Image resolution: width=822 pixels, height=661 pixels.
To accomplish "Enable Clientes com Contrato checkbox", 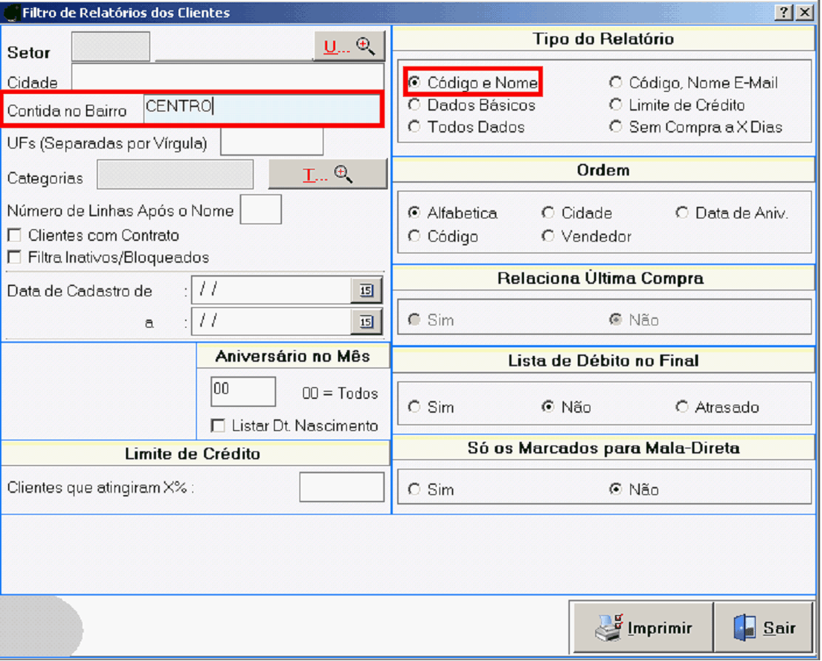I will coord(14,236).
